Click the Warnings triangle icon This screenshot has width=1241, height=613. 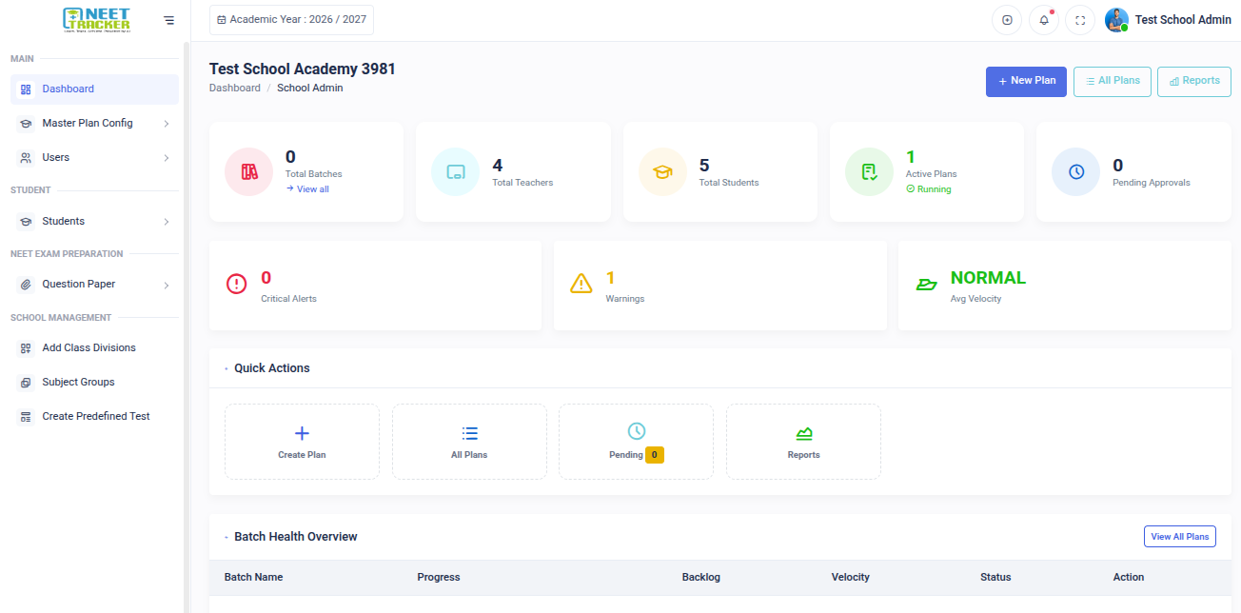click(581, 284)
